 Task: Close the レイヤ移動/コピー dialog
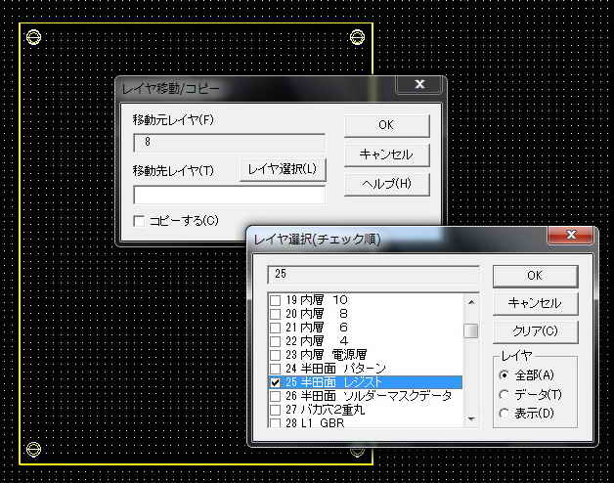pyautogui.click(x=419, y=84)
